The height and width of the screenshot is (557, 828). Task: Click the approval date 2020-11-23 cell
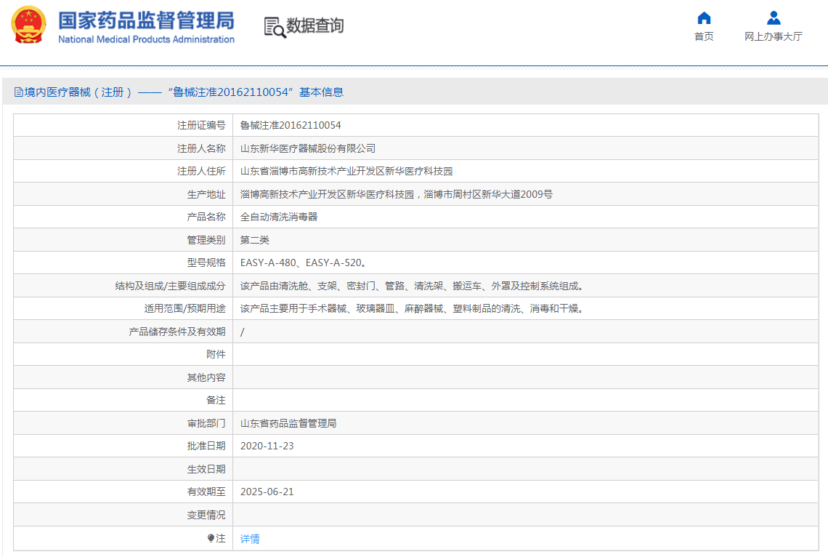[269, 445]
